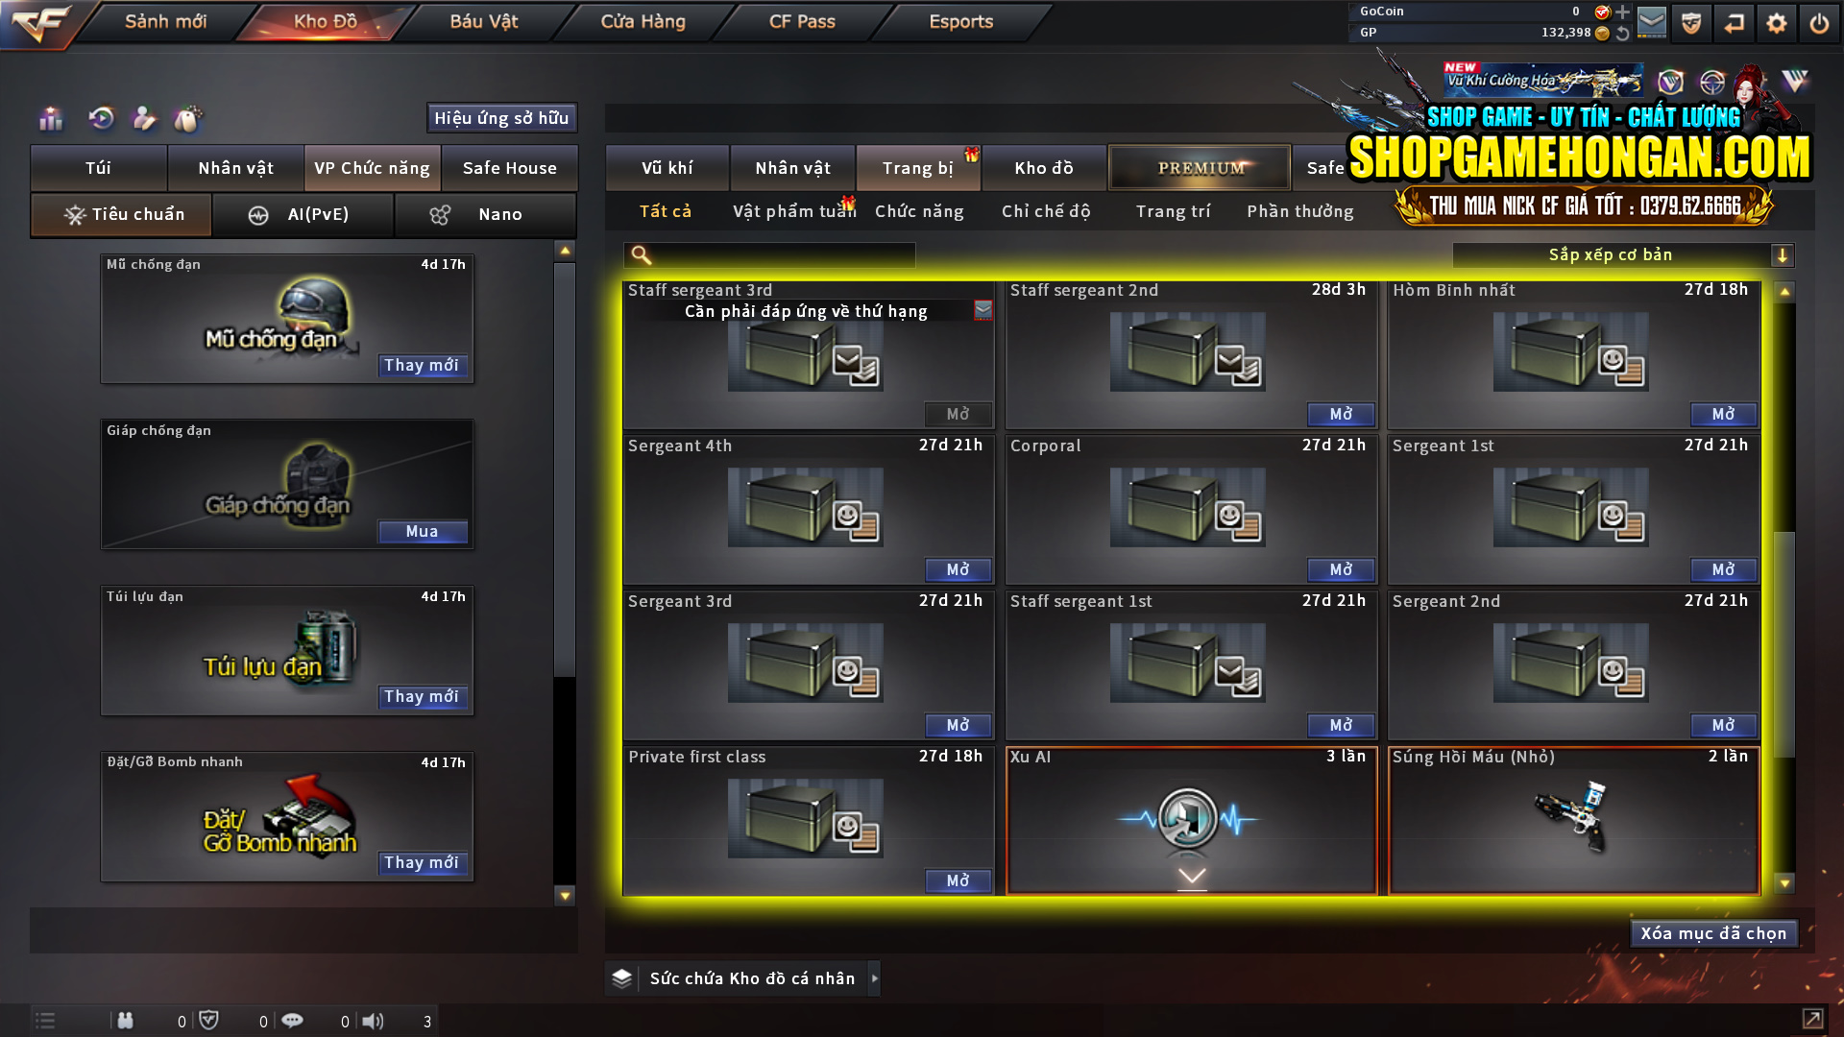Toggle the Tiêu chuẩn mode button
This screenshot has height=1037, width=1844.
(121, 214)
